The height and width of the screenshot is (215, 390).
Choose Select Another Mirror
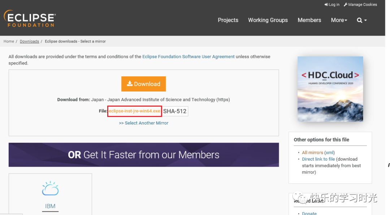point(143,123)
